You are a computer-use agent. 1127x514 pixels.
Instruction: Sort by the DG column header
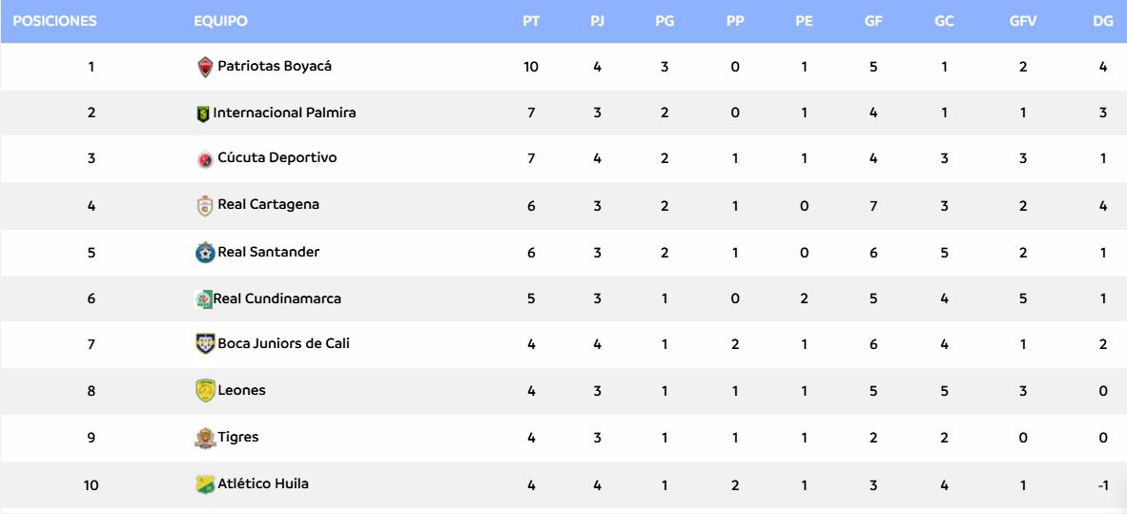(x=1102, y=21)
